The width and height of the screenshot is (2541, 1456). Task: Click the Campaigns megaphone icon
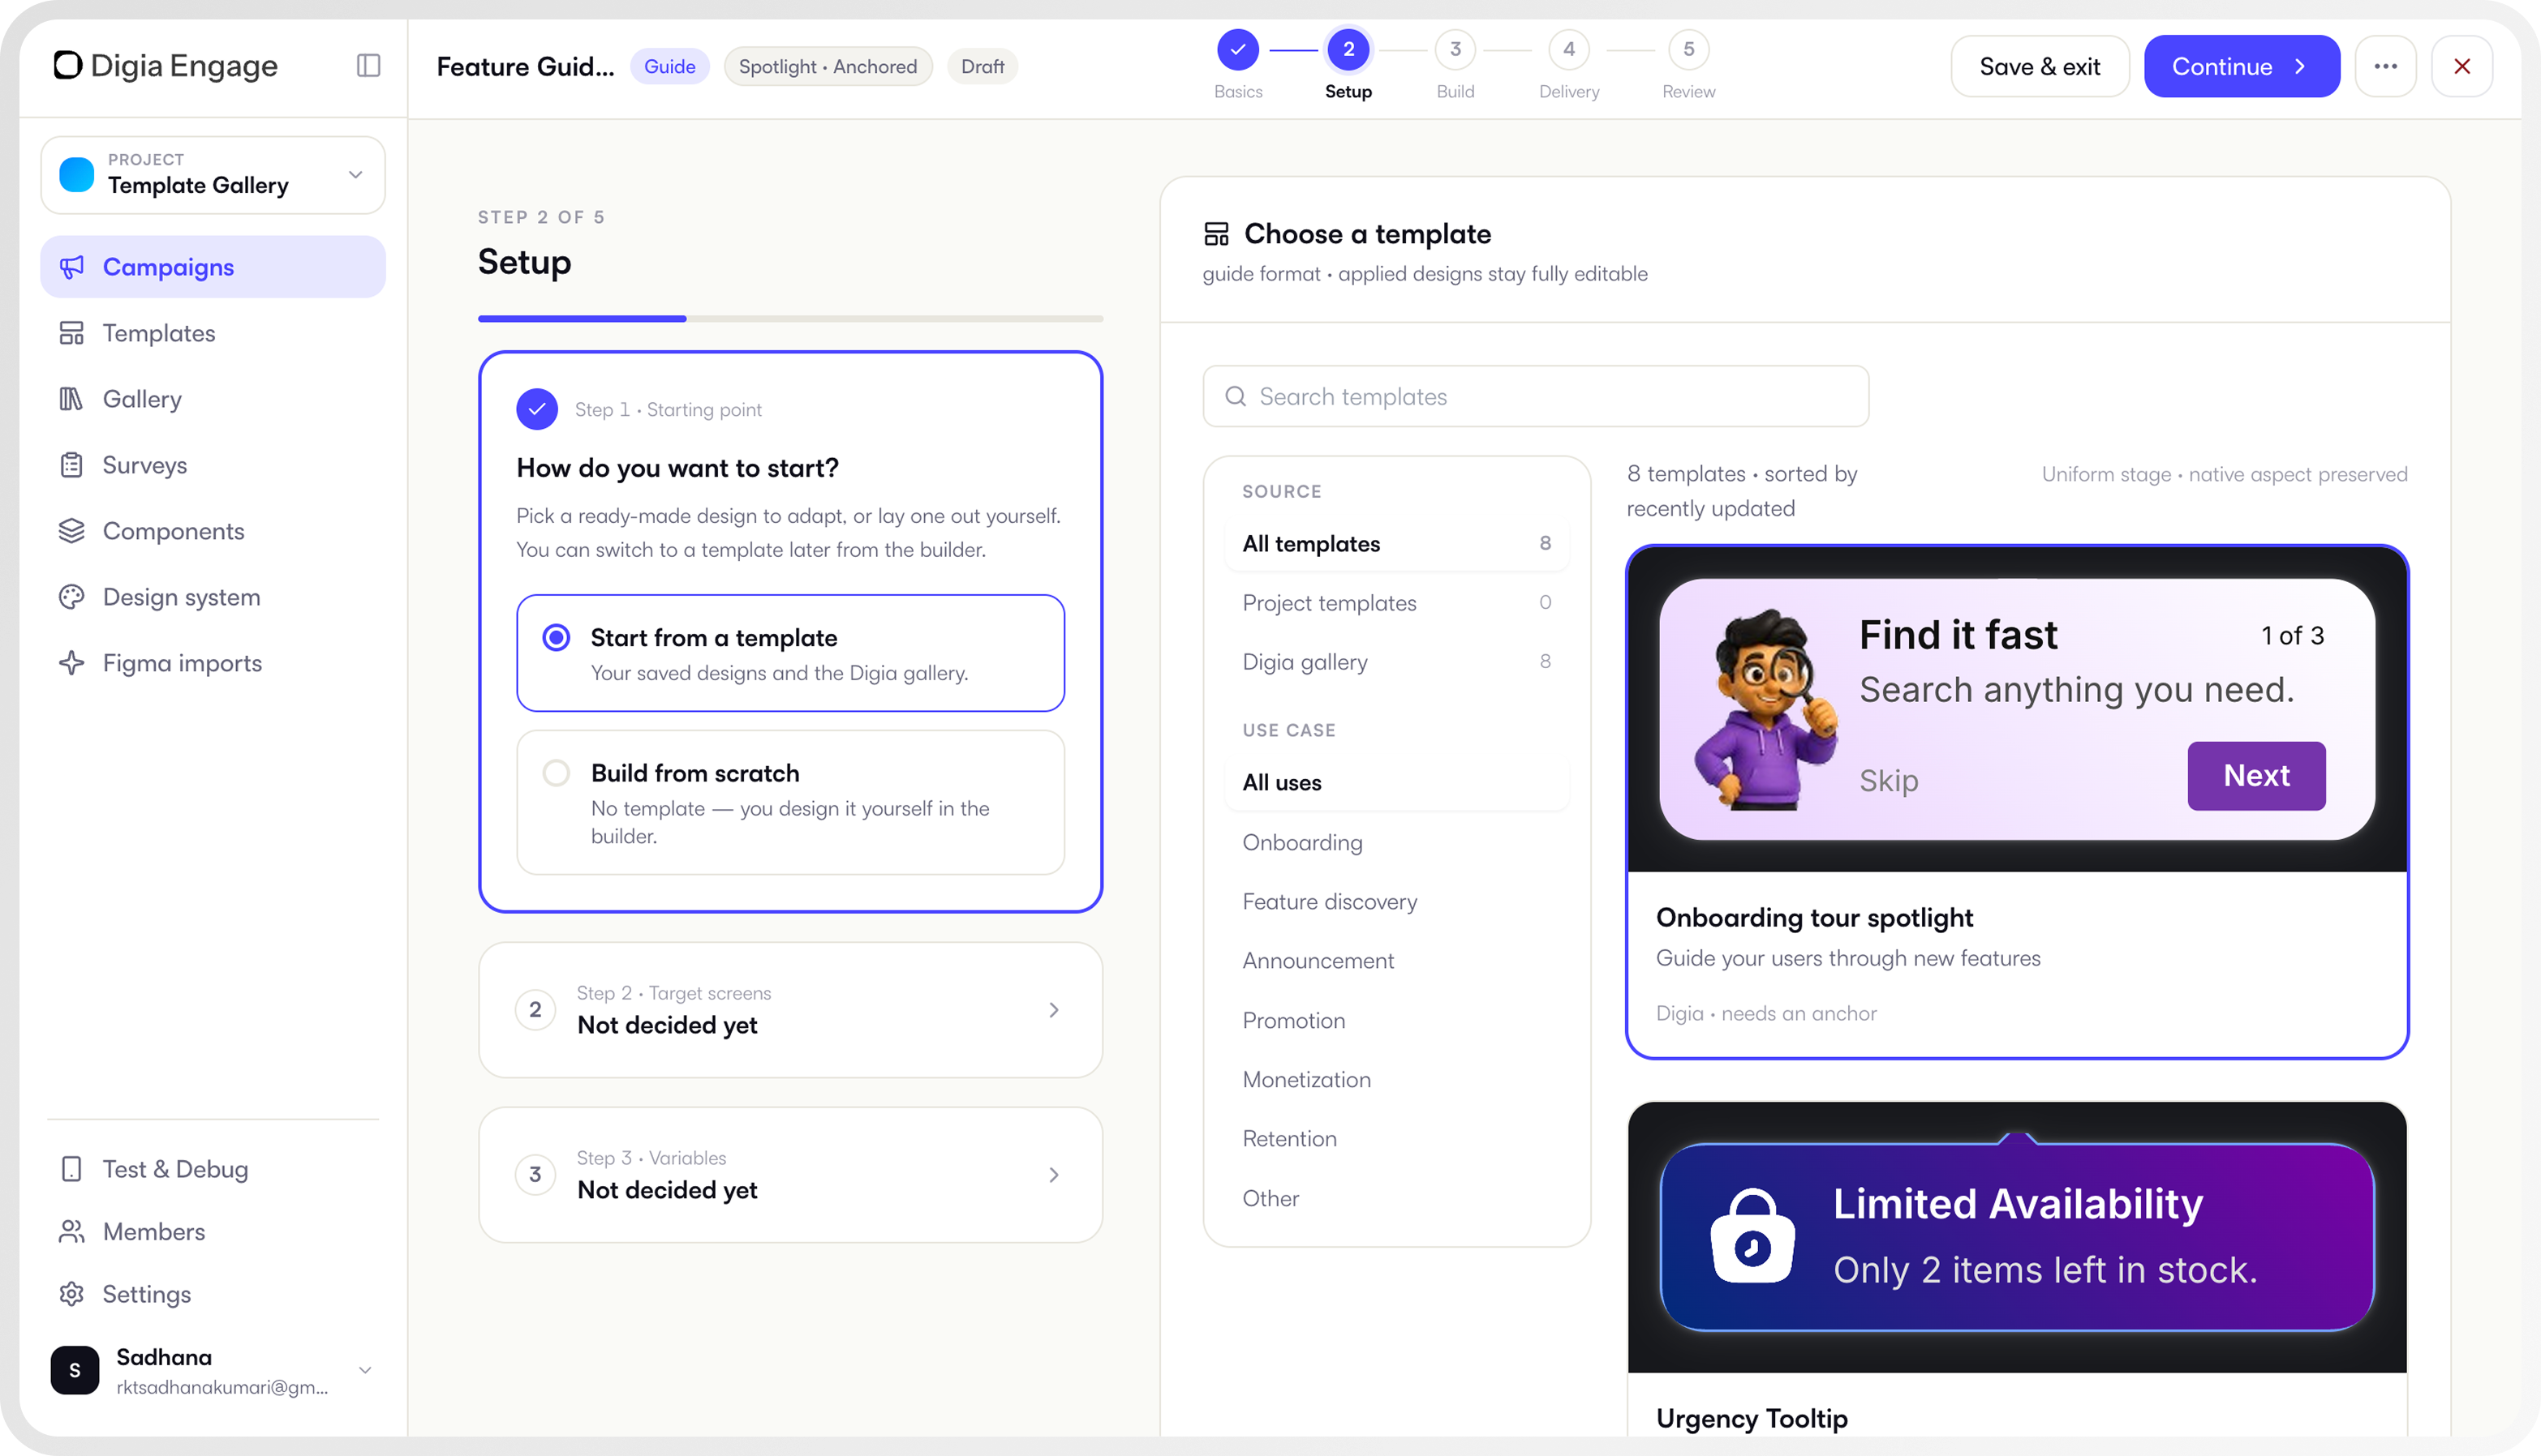pos(72,267)
